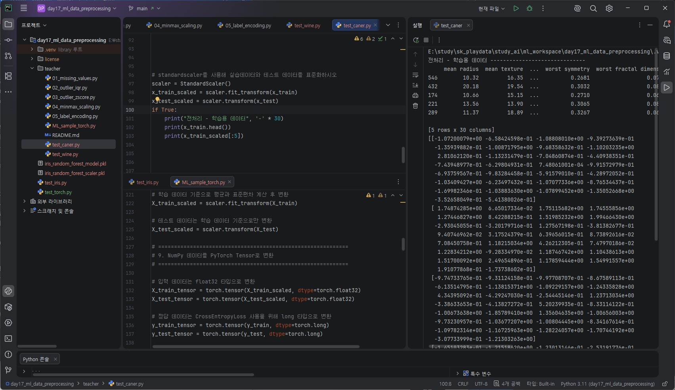
Task: Clear all Run console output with trash icon
Action: click(x=415, y=106)
